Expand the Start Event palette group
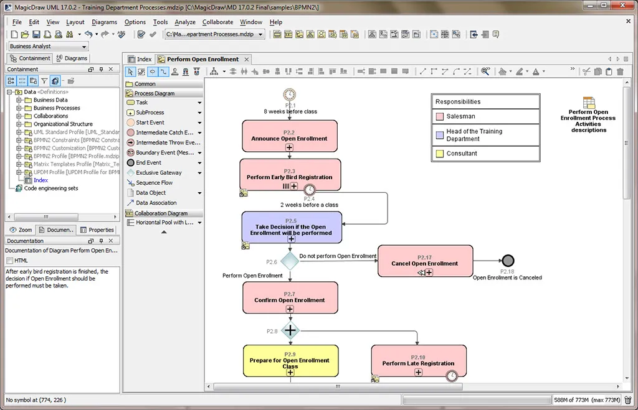Viewport: 638px width, 410px height. coord(199,123)
